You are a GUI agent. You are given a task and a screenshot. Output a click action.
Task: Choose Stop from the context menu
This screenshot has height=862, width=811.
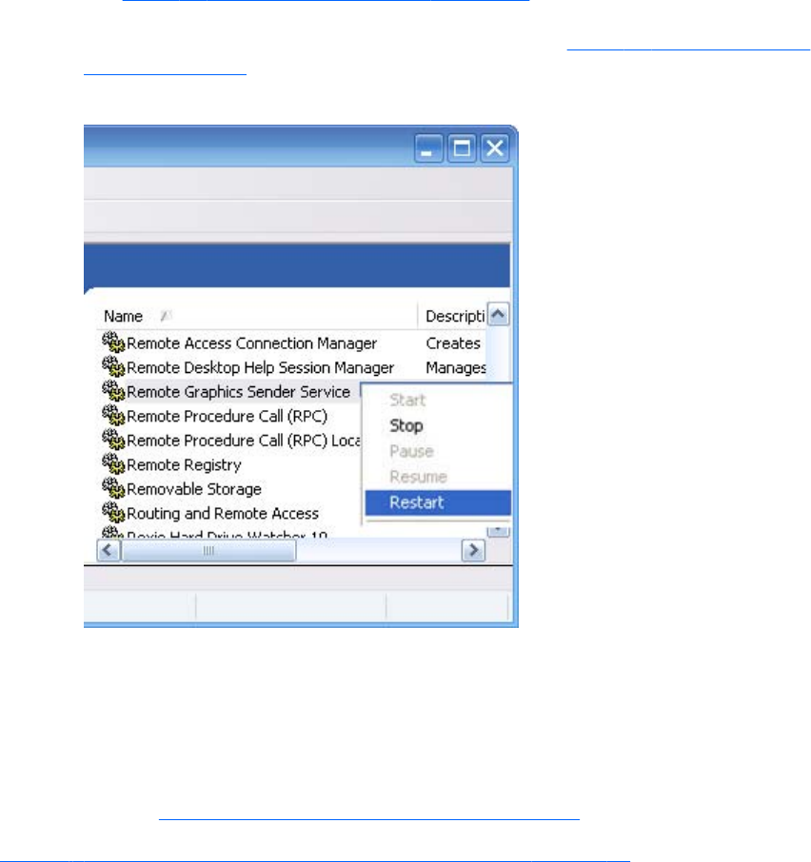pyautogui.click(x=406, y=425)
